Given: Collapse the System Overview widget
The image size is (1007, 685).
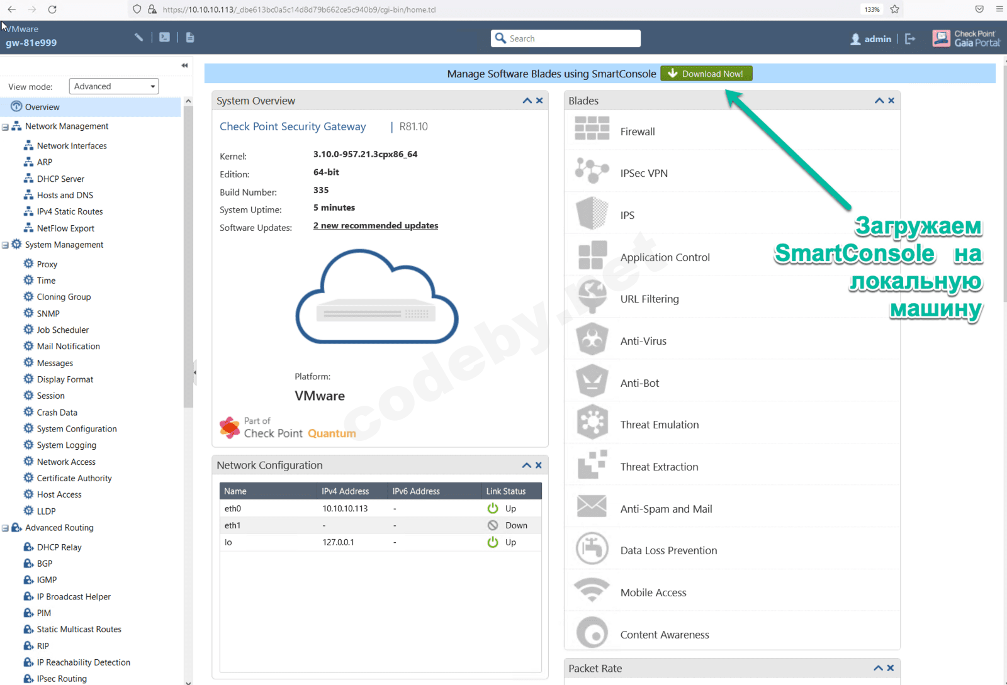Looking at the screenshot, I should [x=527, y=101].
